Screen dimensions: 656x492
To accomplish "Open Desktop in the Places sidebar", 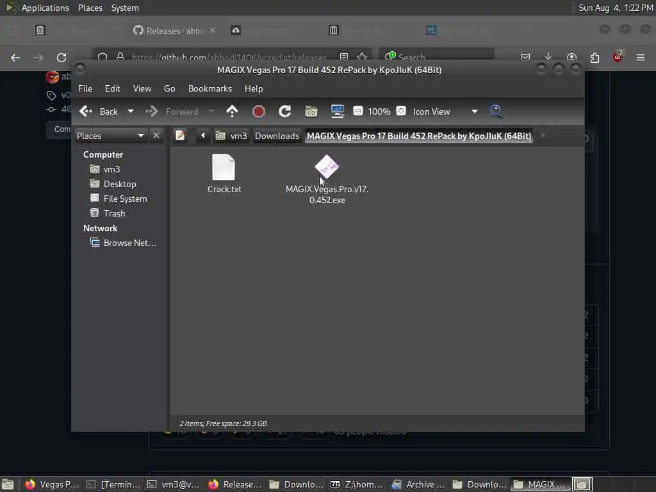I will (113, 184).
